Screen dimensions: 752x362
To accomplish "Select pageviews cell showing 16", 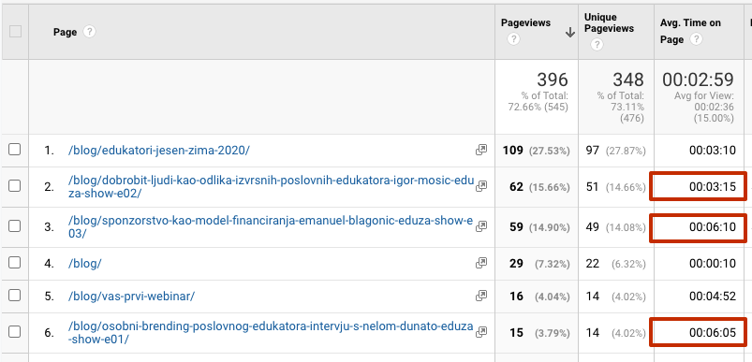I will [516, 297].
